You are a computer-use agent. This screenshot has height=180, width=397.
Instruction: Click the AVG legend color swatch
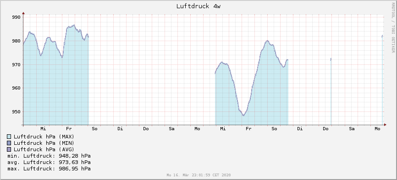(9, 149)
